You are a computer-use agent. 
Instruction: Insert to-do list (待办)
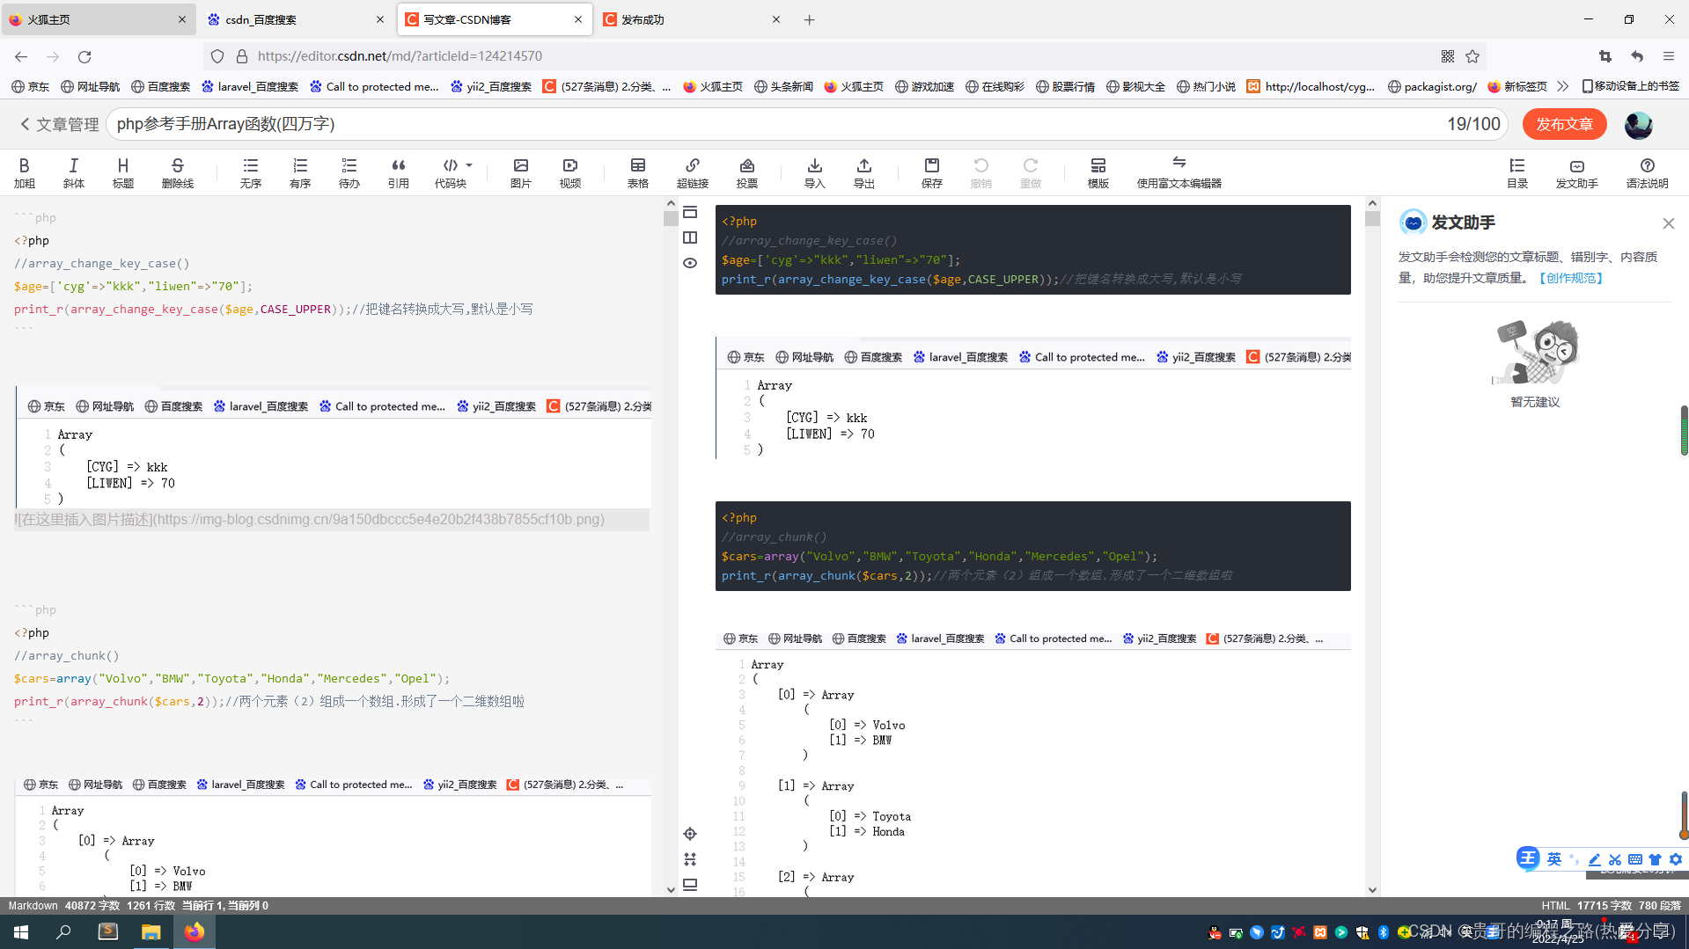click(349, 172)
